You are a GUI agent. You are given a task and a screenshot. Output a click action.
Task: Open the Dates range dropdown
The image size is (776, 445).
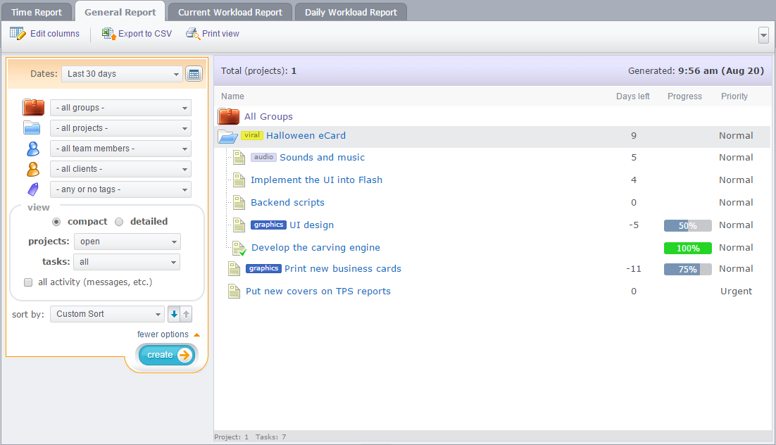click(122, 74)
